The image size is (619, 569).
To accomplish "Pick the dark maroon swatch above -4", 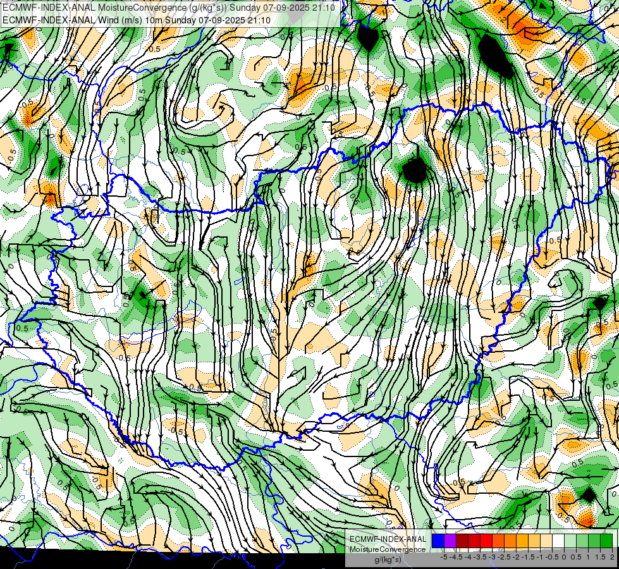I will coord(462,541).
